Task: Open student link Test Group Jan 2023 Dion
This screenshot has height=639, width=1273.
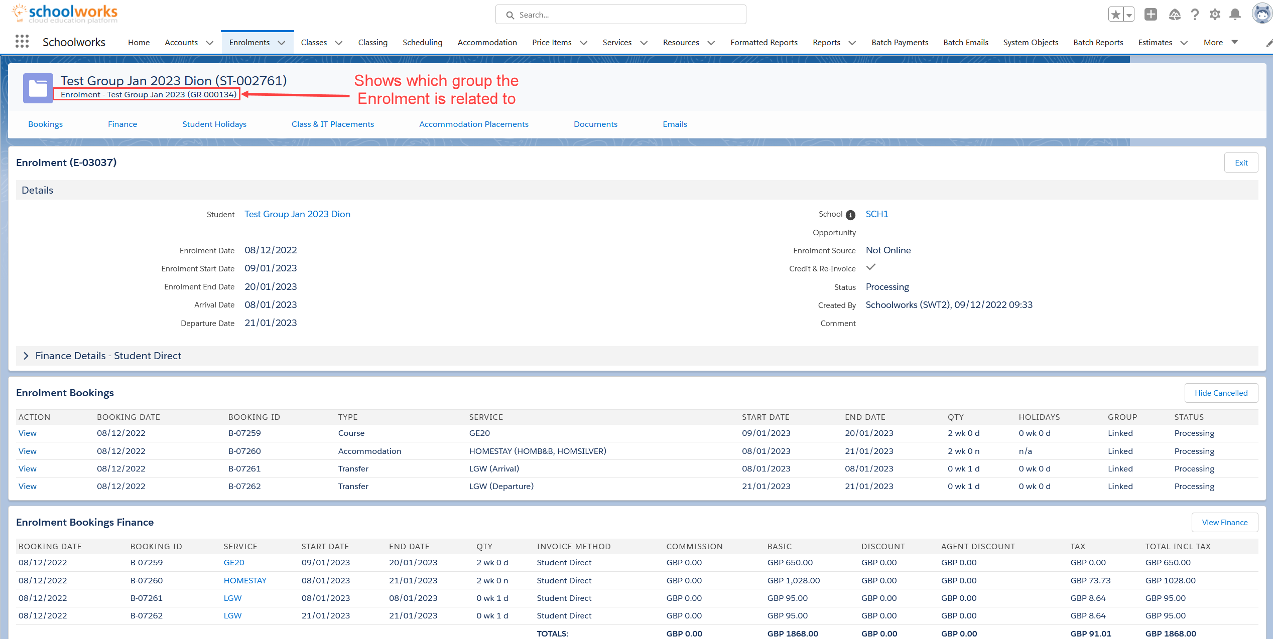Action: tap(297, 214)
